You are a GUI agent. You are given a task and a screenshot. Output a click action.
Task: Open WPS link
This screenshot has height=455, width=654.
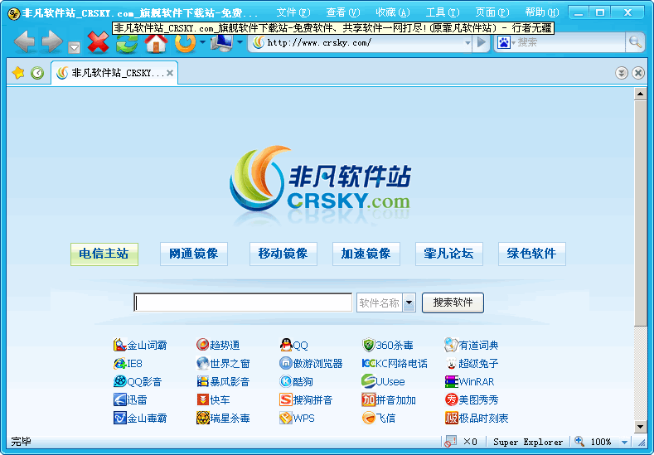point(297,418)
